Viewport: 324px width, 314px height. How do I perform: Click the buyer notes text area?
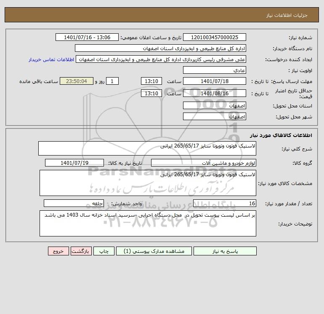[x=148, y=223]
